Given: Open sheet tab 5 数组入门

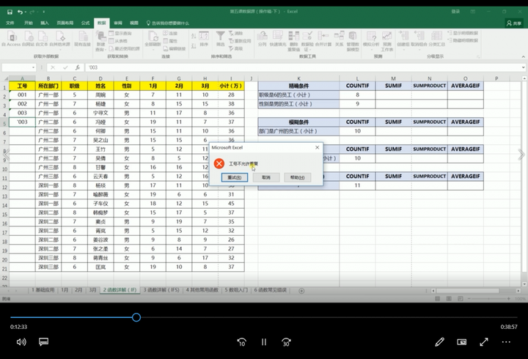Looking at the screenshot, I should pyautogui.click(x=236, y=290).
